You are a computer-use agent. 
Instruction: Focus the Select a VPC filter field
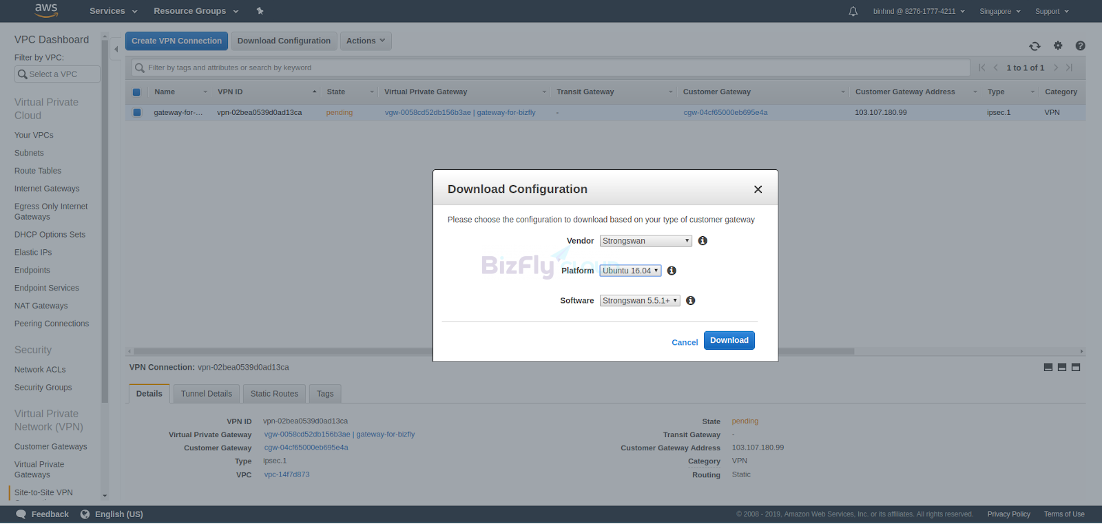[57, 74]
